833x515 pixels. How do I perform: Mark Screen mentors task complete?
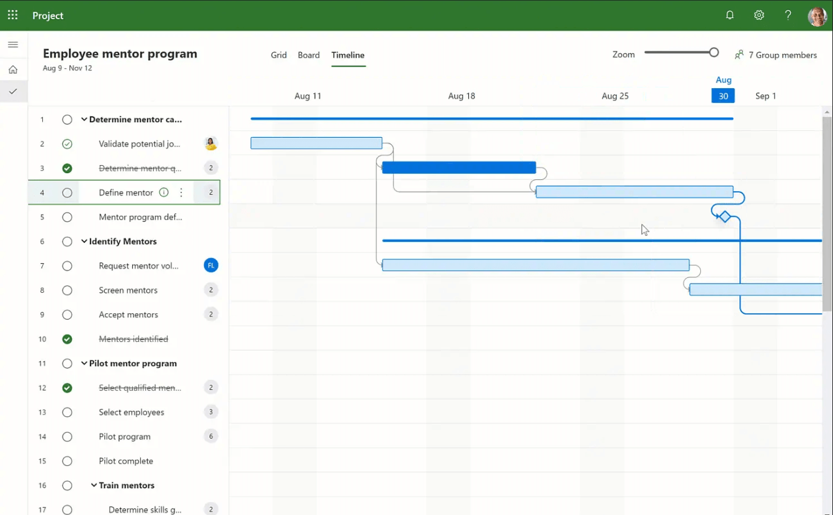(67, 290)
